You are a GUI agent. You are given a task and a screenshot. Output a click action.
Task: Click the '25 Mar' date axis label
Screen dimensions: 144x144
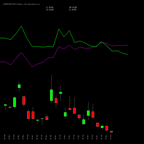pyautogui.click(x=18, y=137)
